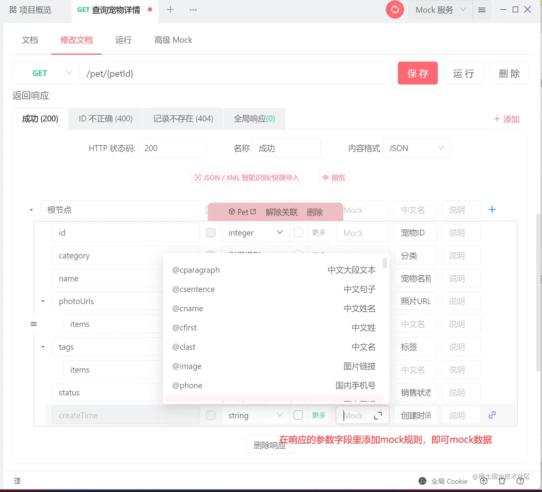
Task: Click the red Mock refresh icon
Action: tap(395, 10)
